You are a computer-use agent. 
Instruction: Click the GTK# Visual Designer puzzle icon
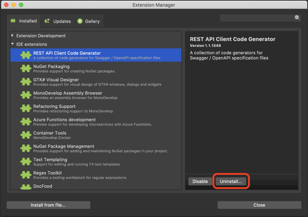tap(26, 82)
